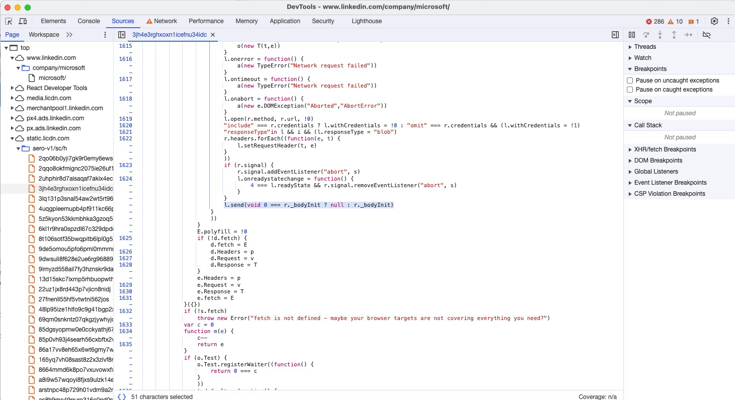Open the Memory tab
This screenshot has width=735, height=400.
247,21
